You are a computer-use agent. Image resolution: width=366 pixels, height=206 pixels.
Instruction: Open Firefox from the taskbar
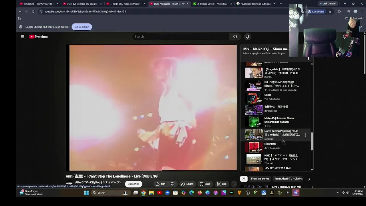[199, 193]
